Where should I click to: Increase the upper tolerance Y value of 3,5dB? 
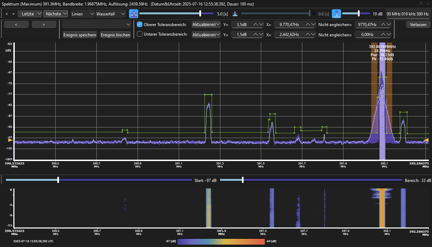pyautogui.click(x=255, y=25)
